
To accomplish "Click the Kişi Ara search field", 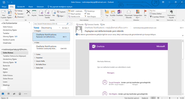I will click(x=158, y=11).
